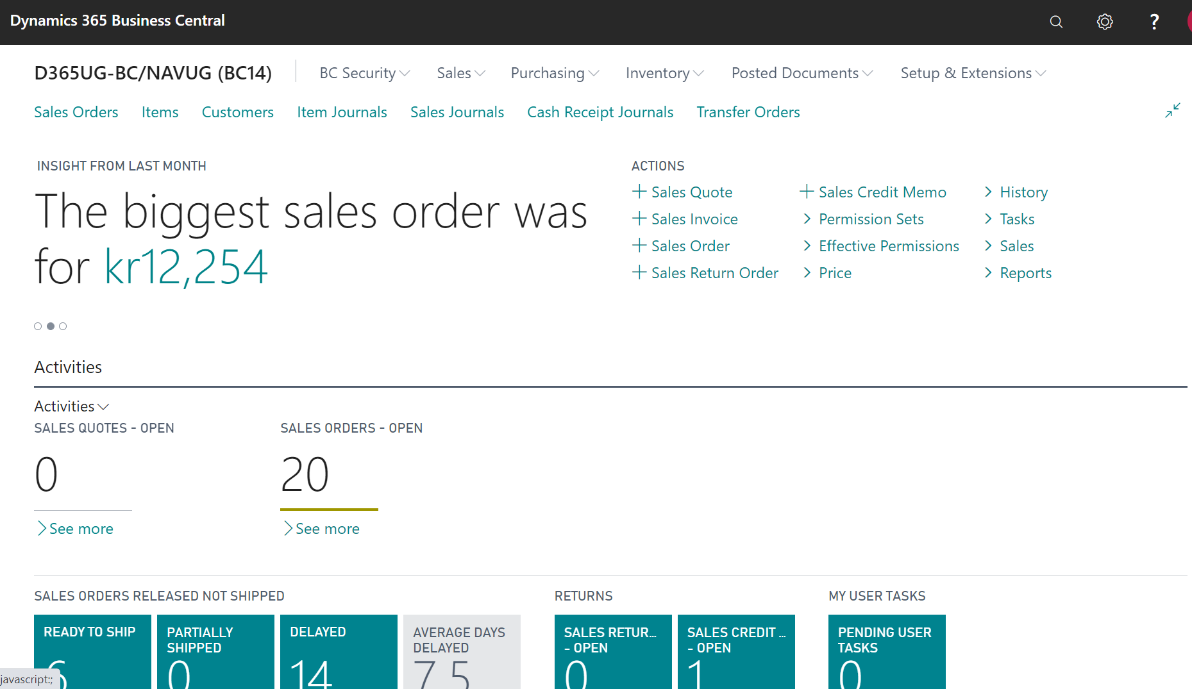Click the chevron icon beside Tasks
The height and width of the screenshot is (689, 1192).
988,219
